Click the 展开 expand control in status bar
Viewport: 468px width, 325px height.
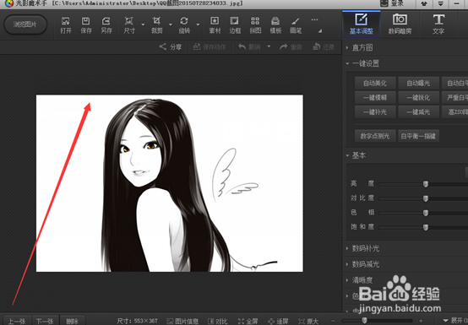(x=454, y=321)
